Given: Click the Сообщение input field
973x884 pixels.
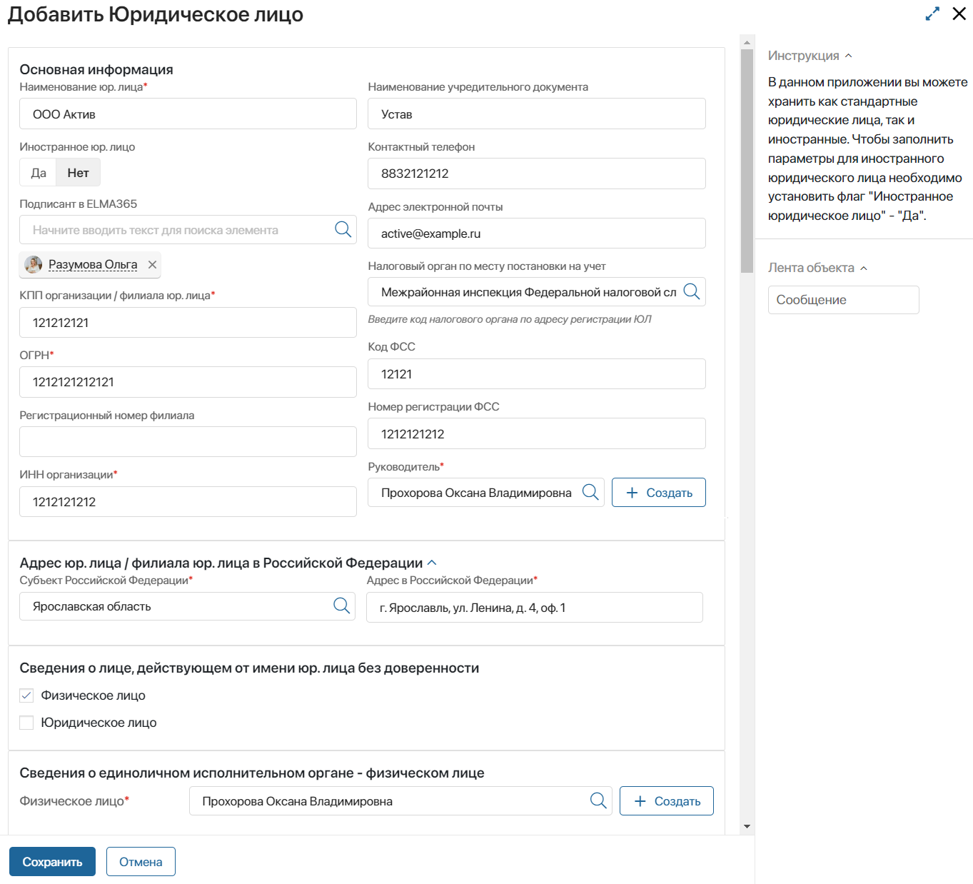Looking at the screenshot, I should tap(843, 300).
